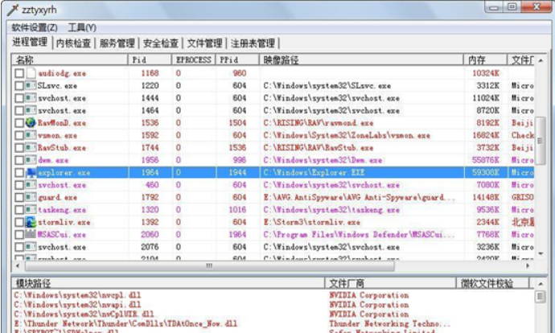
Task: Toggle the explorer.exe checkbox
Action: tap(19, 173)
